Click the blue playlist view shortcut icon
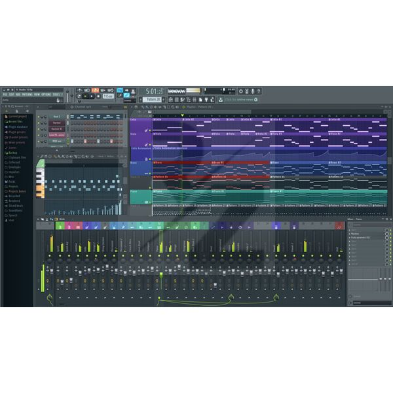Image resolution: width=393 pixels, height=393 pixels. 120,90
